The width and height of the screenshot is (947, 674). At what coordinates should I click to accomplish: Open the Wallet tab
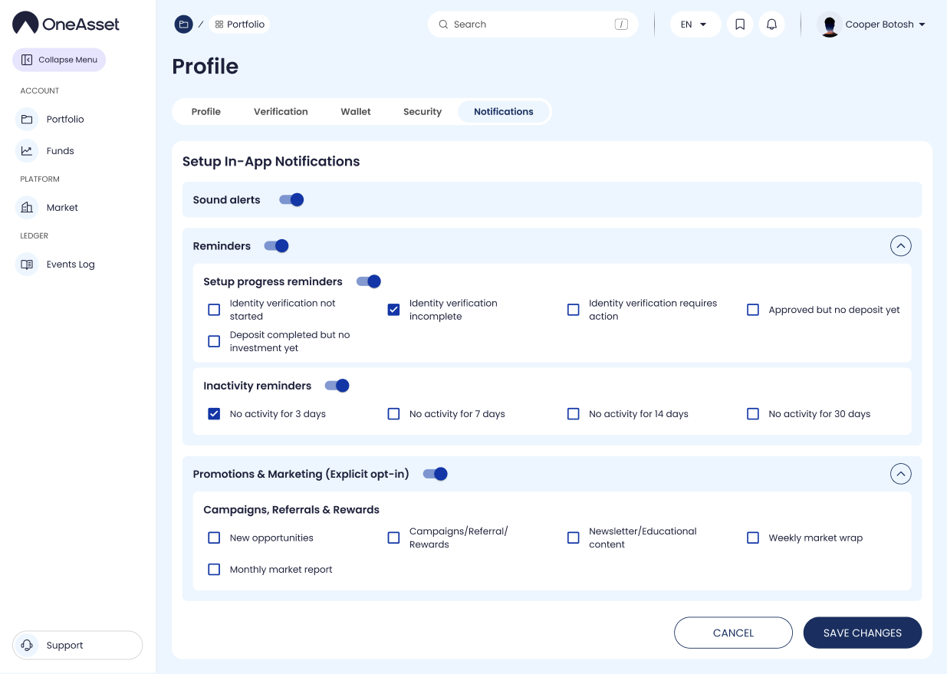355,112
